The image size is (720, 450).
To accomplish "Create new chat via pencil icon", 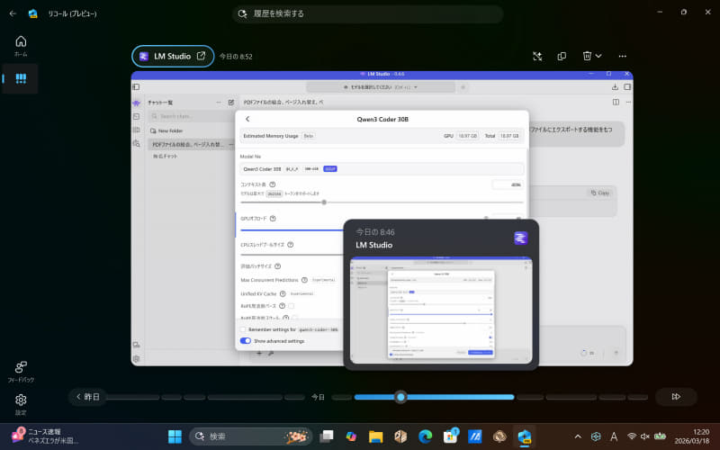I will [x=231, y=103].
